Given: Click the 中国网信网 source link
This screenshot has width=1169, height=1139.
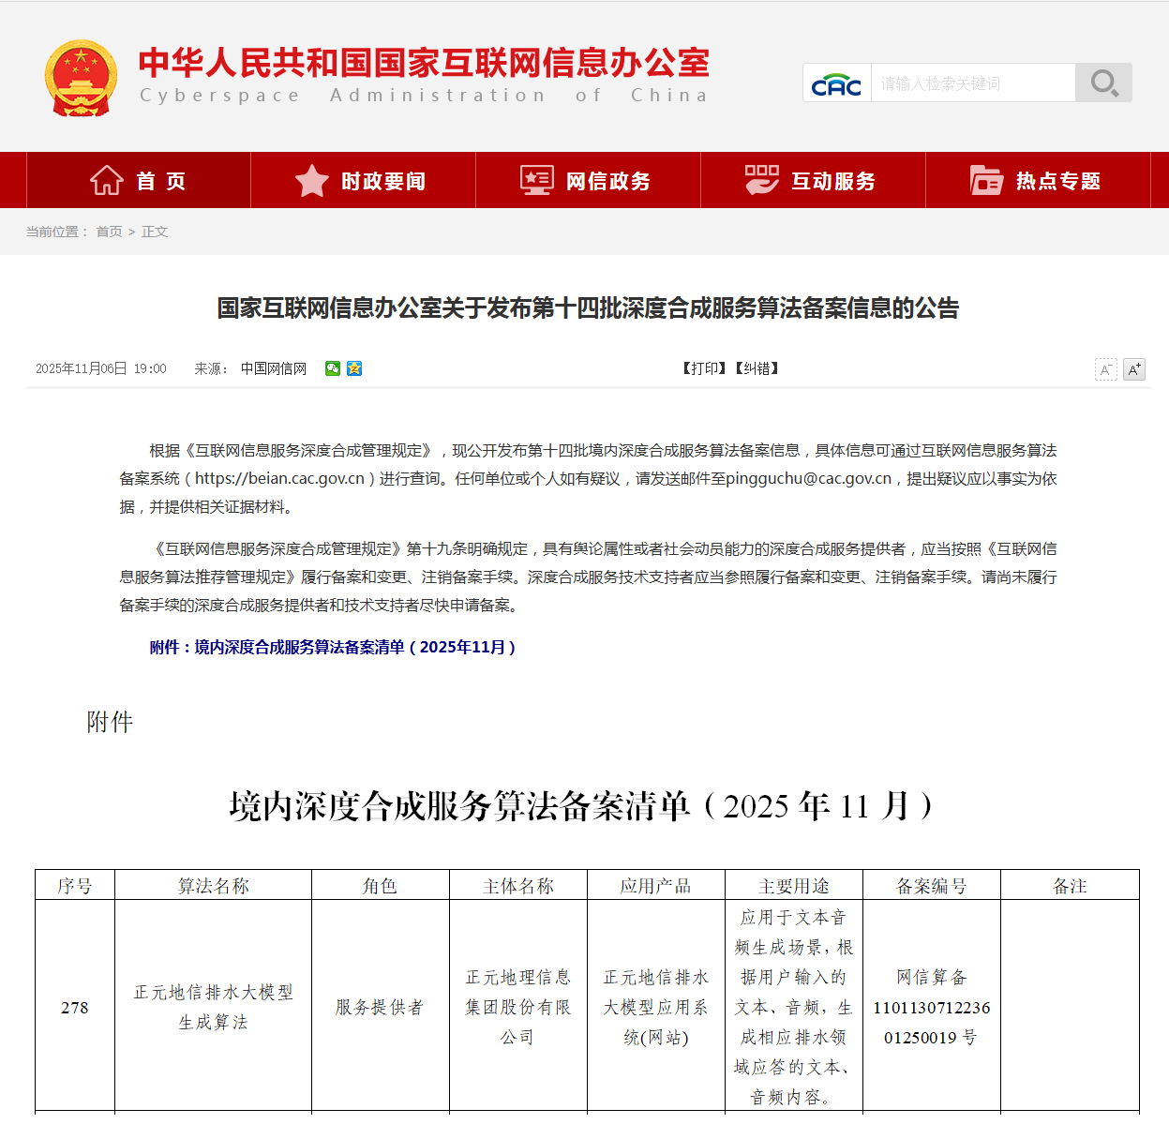Looking at the screenshot, I should [x=274, y=368].
